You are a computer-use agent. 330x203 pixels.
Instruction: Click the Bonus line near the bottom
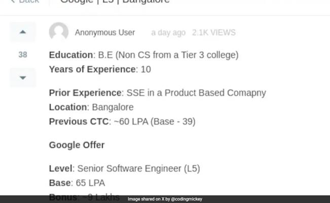point(84,196)
